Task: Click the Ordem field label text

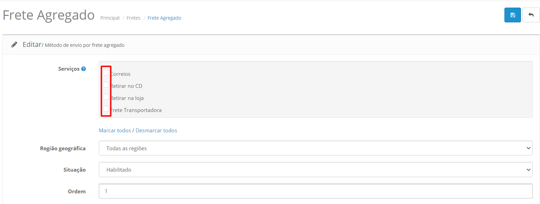Action: click(x=77, y=191)
